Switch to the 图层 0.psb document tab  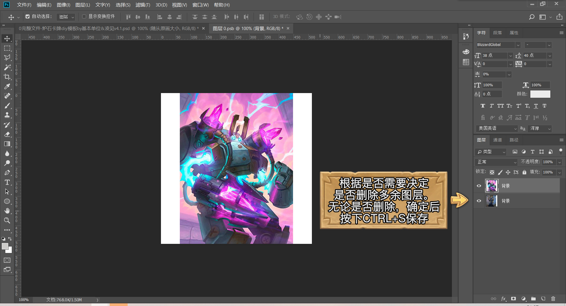tap(248, 28)
